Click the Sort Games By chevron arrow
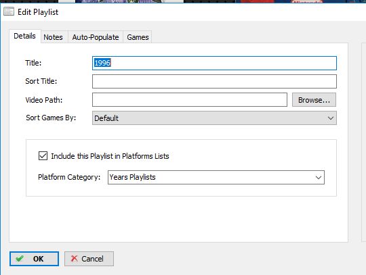 click(331, 118)
